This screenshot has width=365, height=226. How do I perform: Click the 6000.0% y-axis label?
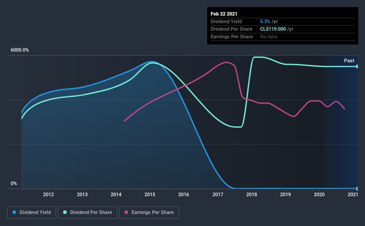click(20, 50)
